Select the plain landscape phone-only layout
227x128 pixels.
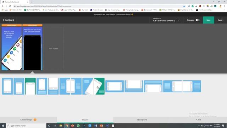point(115,86)
